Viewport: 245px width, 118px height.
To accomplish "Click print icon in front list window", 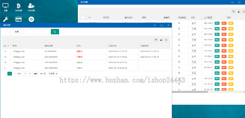I will pyautogui.click(x=166, y=40).
